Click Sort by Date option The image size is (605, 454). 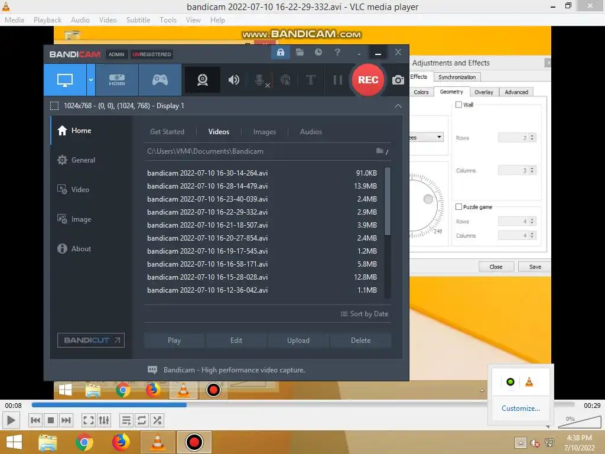pyautogui.click(x=365, y=314)
